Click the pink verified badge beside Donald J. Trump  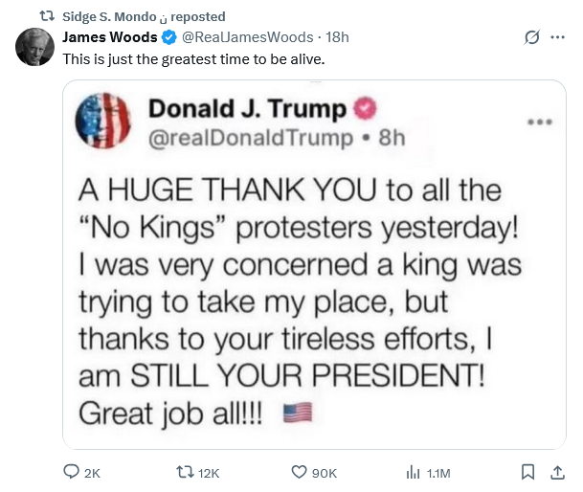point(365,108)
